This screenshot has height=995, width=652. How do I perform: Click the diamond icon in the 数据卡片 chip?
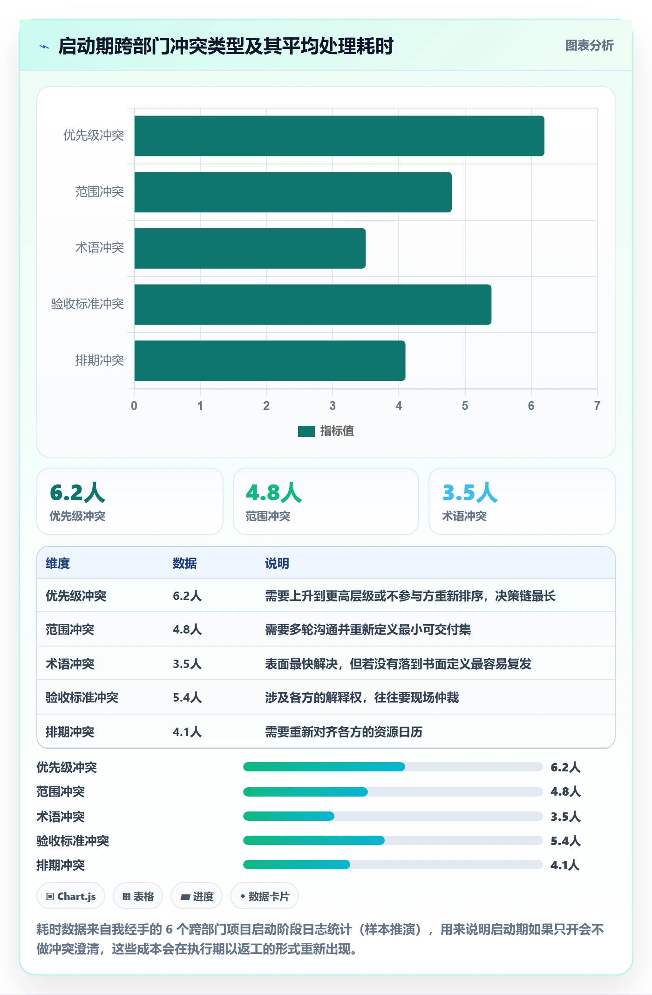click(243, 896)
